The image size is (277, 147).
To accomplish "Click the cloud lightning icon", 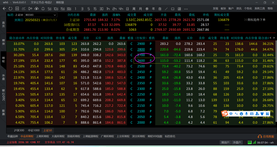I will click(36, 8).
